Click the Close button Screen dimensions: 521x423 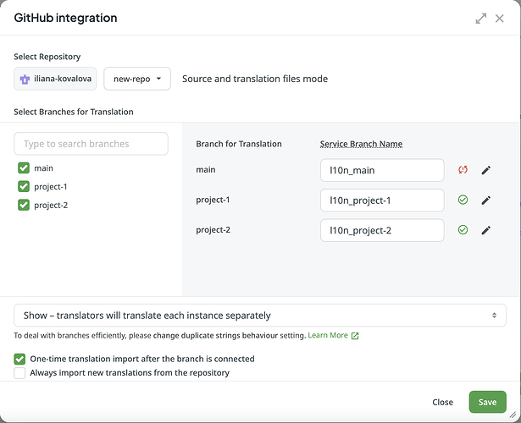(x=442, y=402)
